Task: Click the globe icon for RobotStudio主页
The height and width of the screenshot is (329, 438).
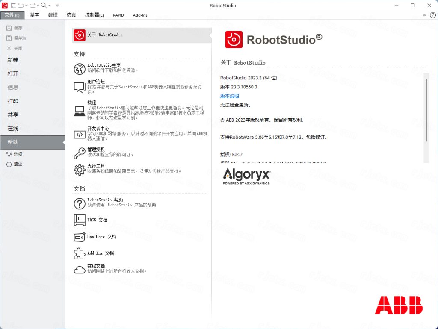Action: [x=79, y=69]
